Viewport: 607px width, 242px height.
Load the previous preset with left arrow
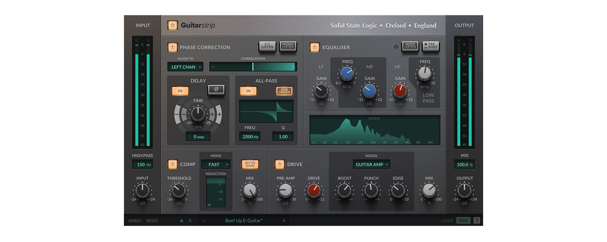tap(204, 221)
